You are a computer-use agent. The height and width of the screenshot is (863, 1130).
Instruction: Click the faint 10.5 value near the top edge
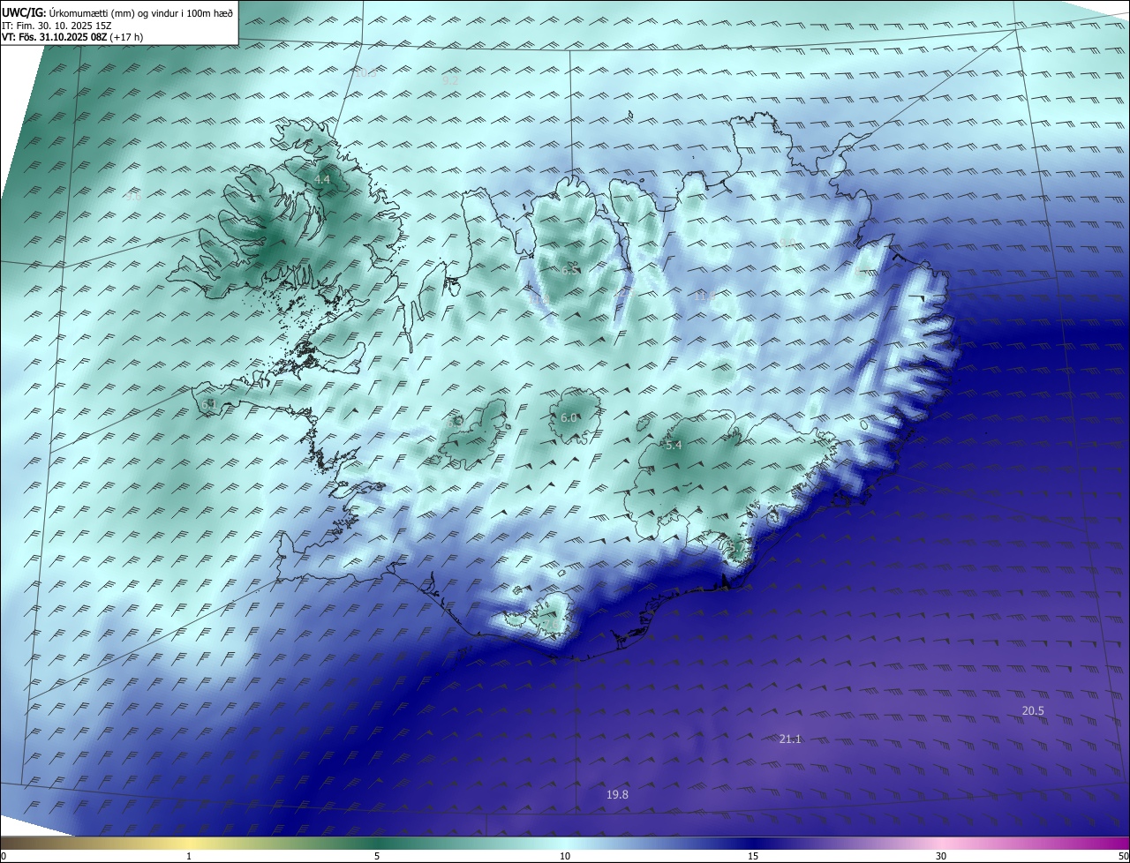tap(365, 73)
